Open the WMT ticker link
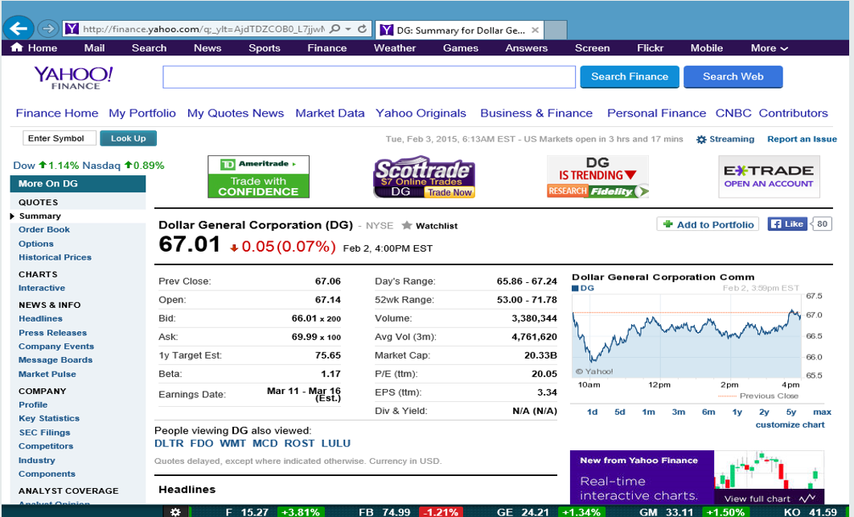Image resolution: width=854 pixels, height=517 pixels. pyautogui.click(x=232, y=444)
